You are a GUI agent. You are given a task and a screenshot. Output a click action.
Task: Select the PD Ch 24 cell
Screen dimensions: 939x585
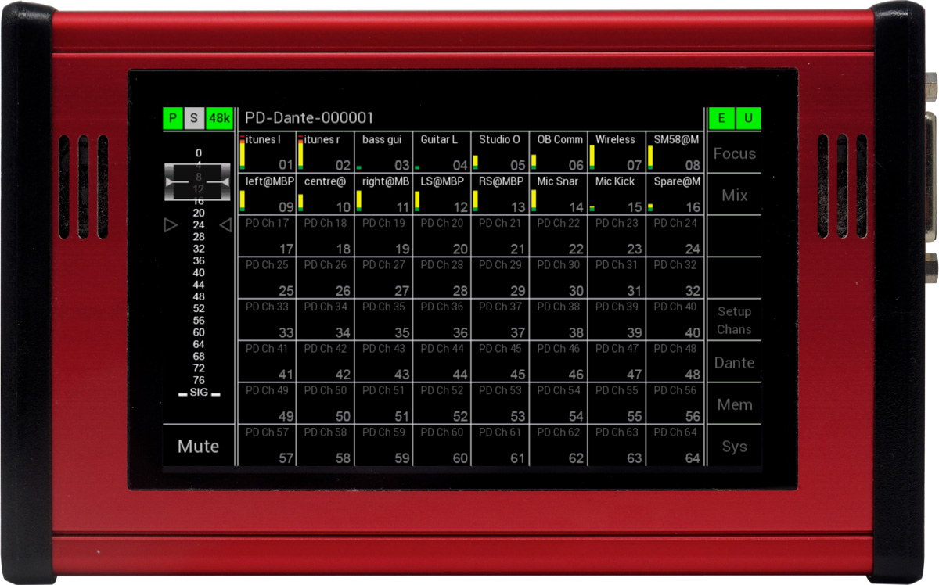click(x=675, y=236)
